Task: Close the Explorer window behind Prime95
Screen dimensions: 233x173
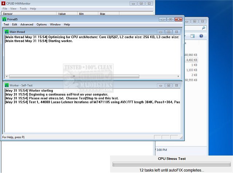Action: coord(202,21)
